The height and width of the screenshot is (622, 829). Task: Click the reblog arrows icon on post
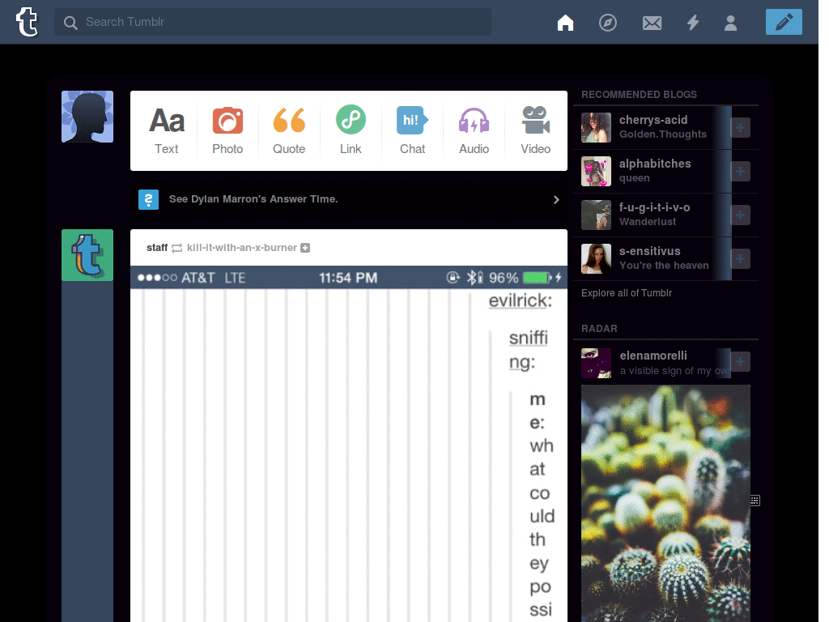177,248
